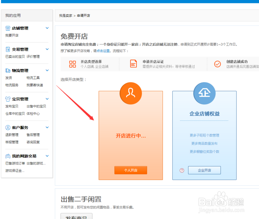
Task: Open 已售游戏订单 link
Action: [x=15, y=163]
